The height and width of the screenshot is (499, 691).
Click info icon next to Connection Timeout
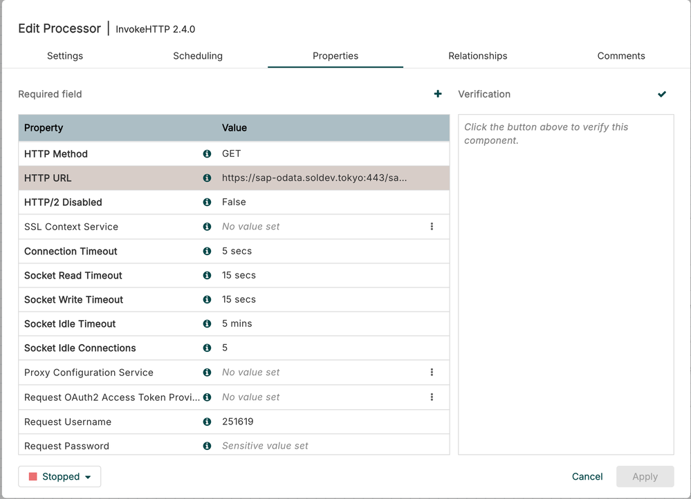click(207, 251)
